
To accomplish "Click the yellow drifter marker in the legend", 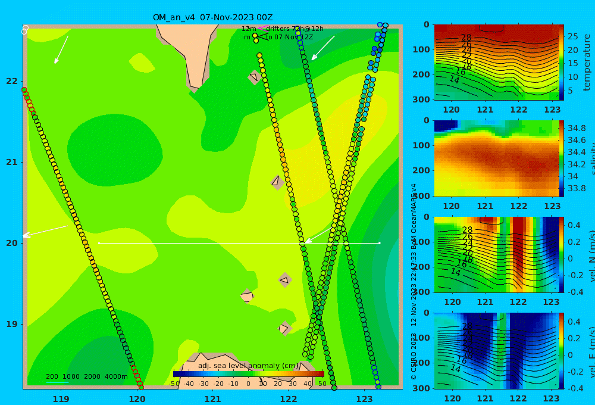I will [255, 36].
